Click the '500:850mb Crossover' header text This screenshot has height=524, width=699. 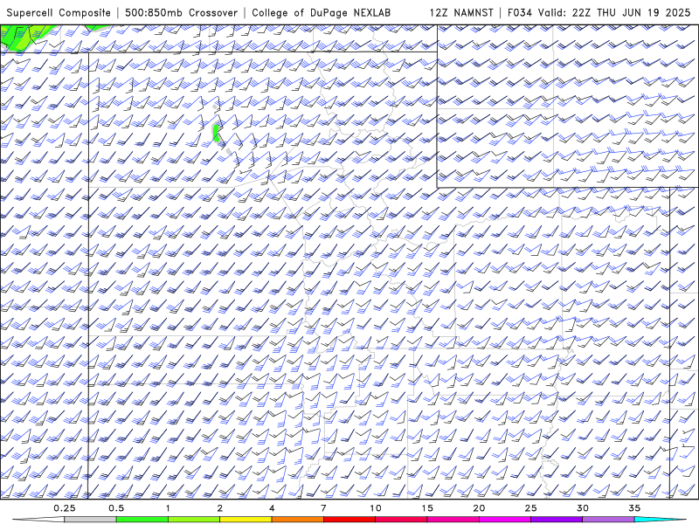pyautogui.click(x=181, y=13)
